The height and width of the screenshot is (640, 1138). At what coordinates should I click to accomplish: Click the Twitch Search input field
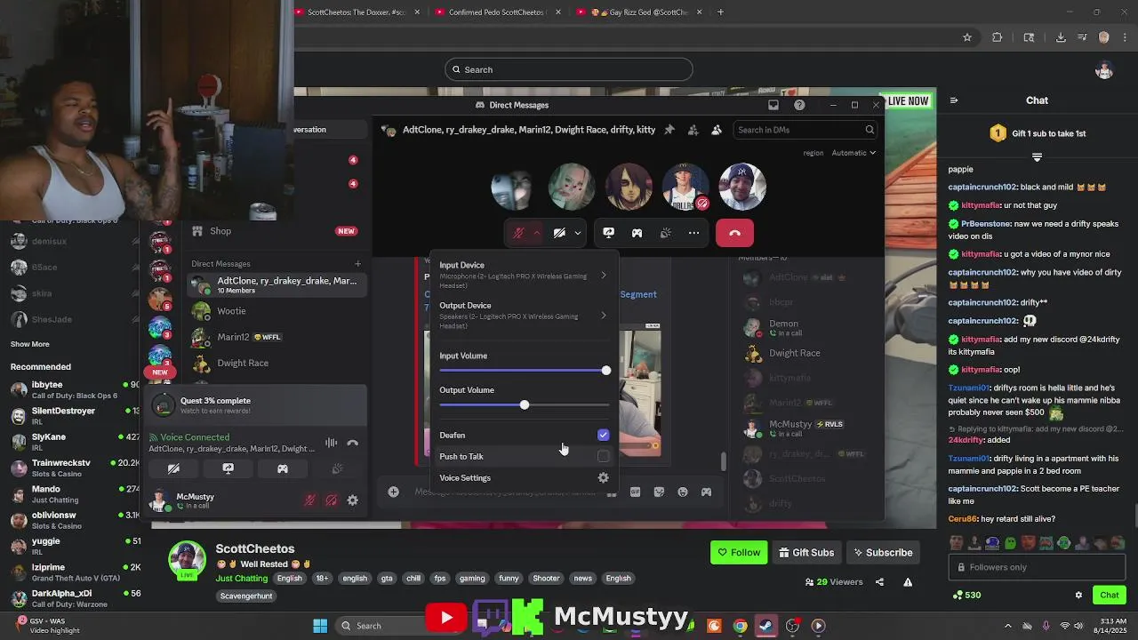[x=569, y=69]
